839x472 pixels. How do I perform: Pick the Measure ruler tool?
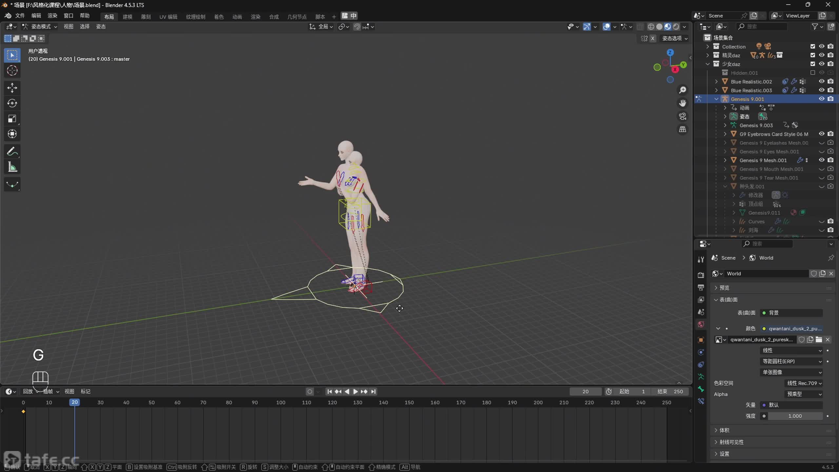click(x=12, y=167)
